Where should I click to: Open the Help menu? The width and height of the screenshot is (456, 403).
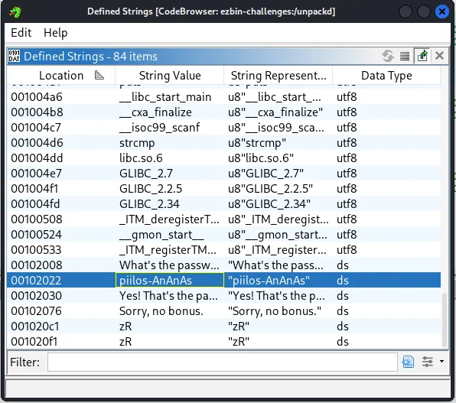click(56, 33)
